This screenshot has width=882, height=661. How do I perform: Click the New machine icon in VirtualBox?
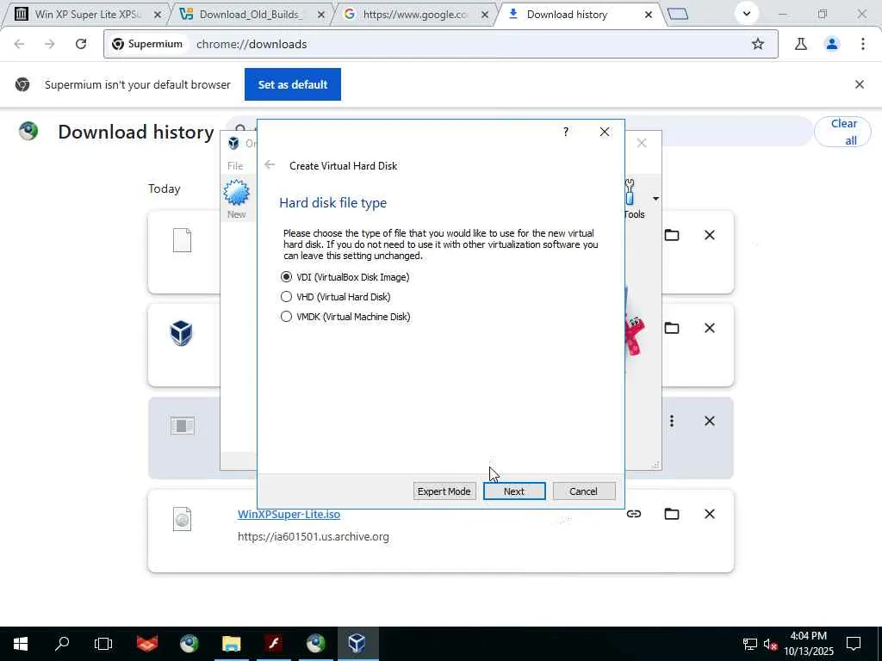click(236, 199)
